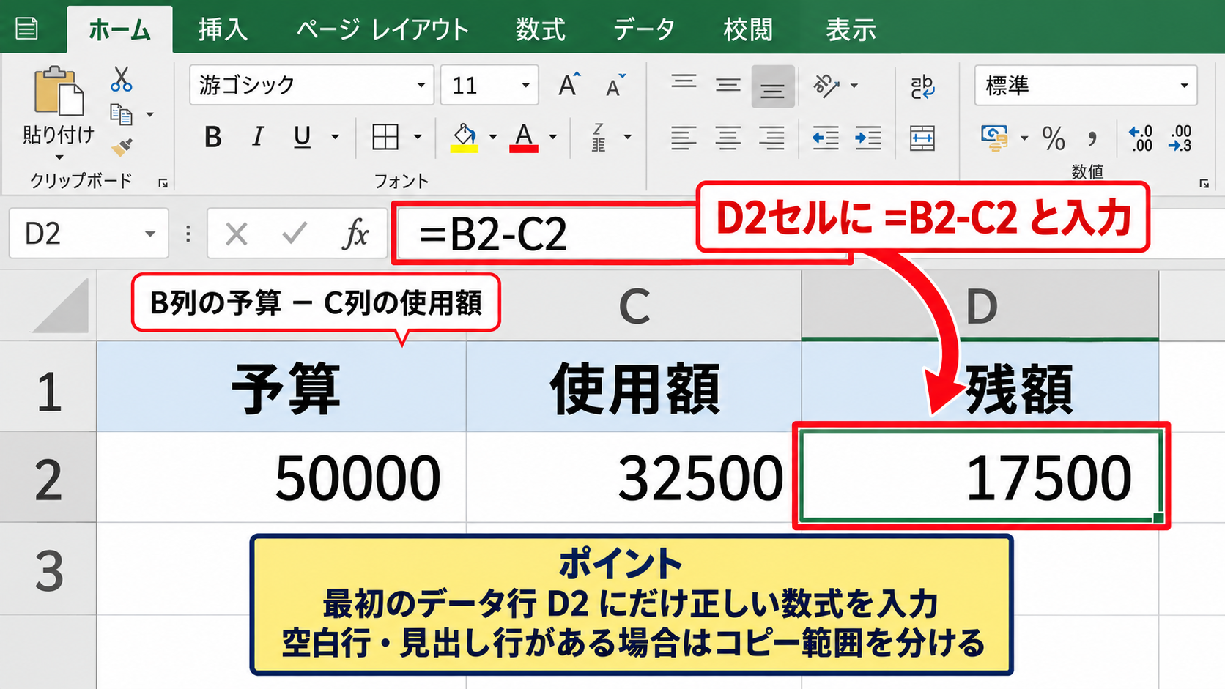Apply the comma style
This screenshot has height=689, width=1225.
(1092, 138)
